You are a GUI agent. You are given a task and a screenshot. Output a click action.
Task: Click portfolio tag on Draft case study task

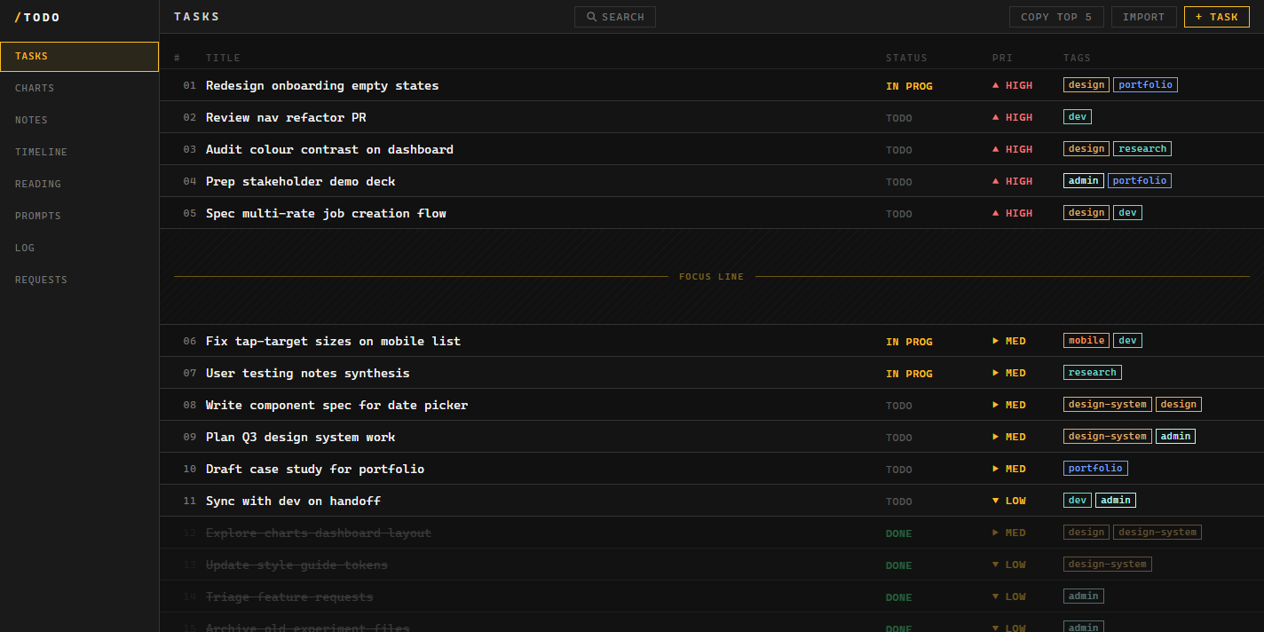pyautogui.click(x=1095, y=469)
